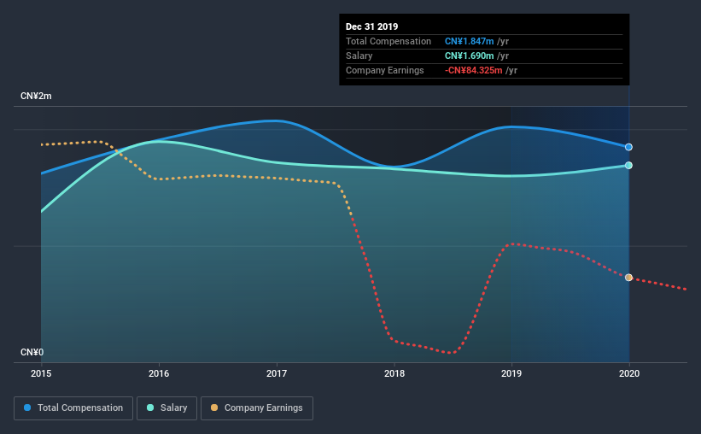
Task: Click the tooltip's Total Compensation row label
Action: (x=388, y=42)
